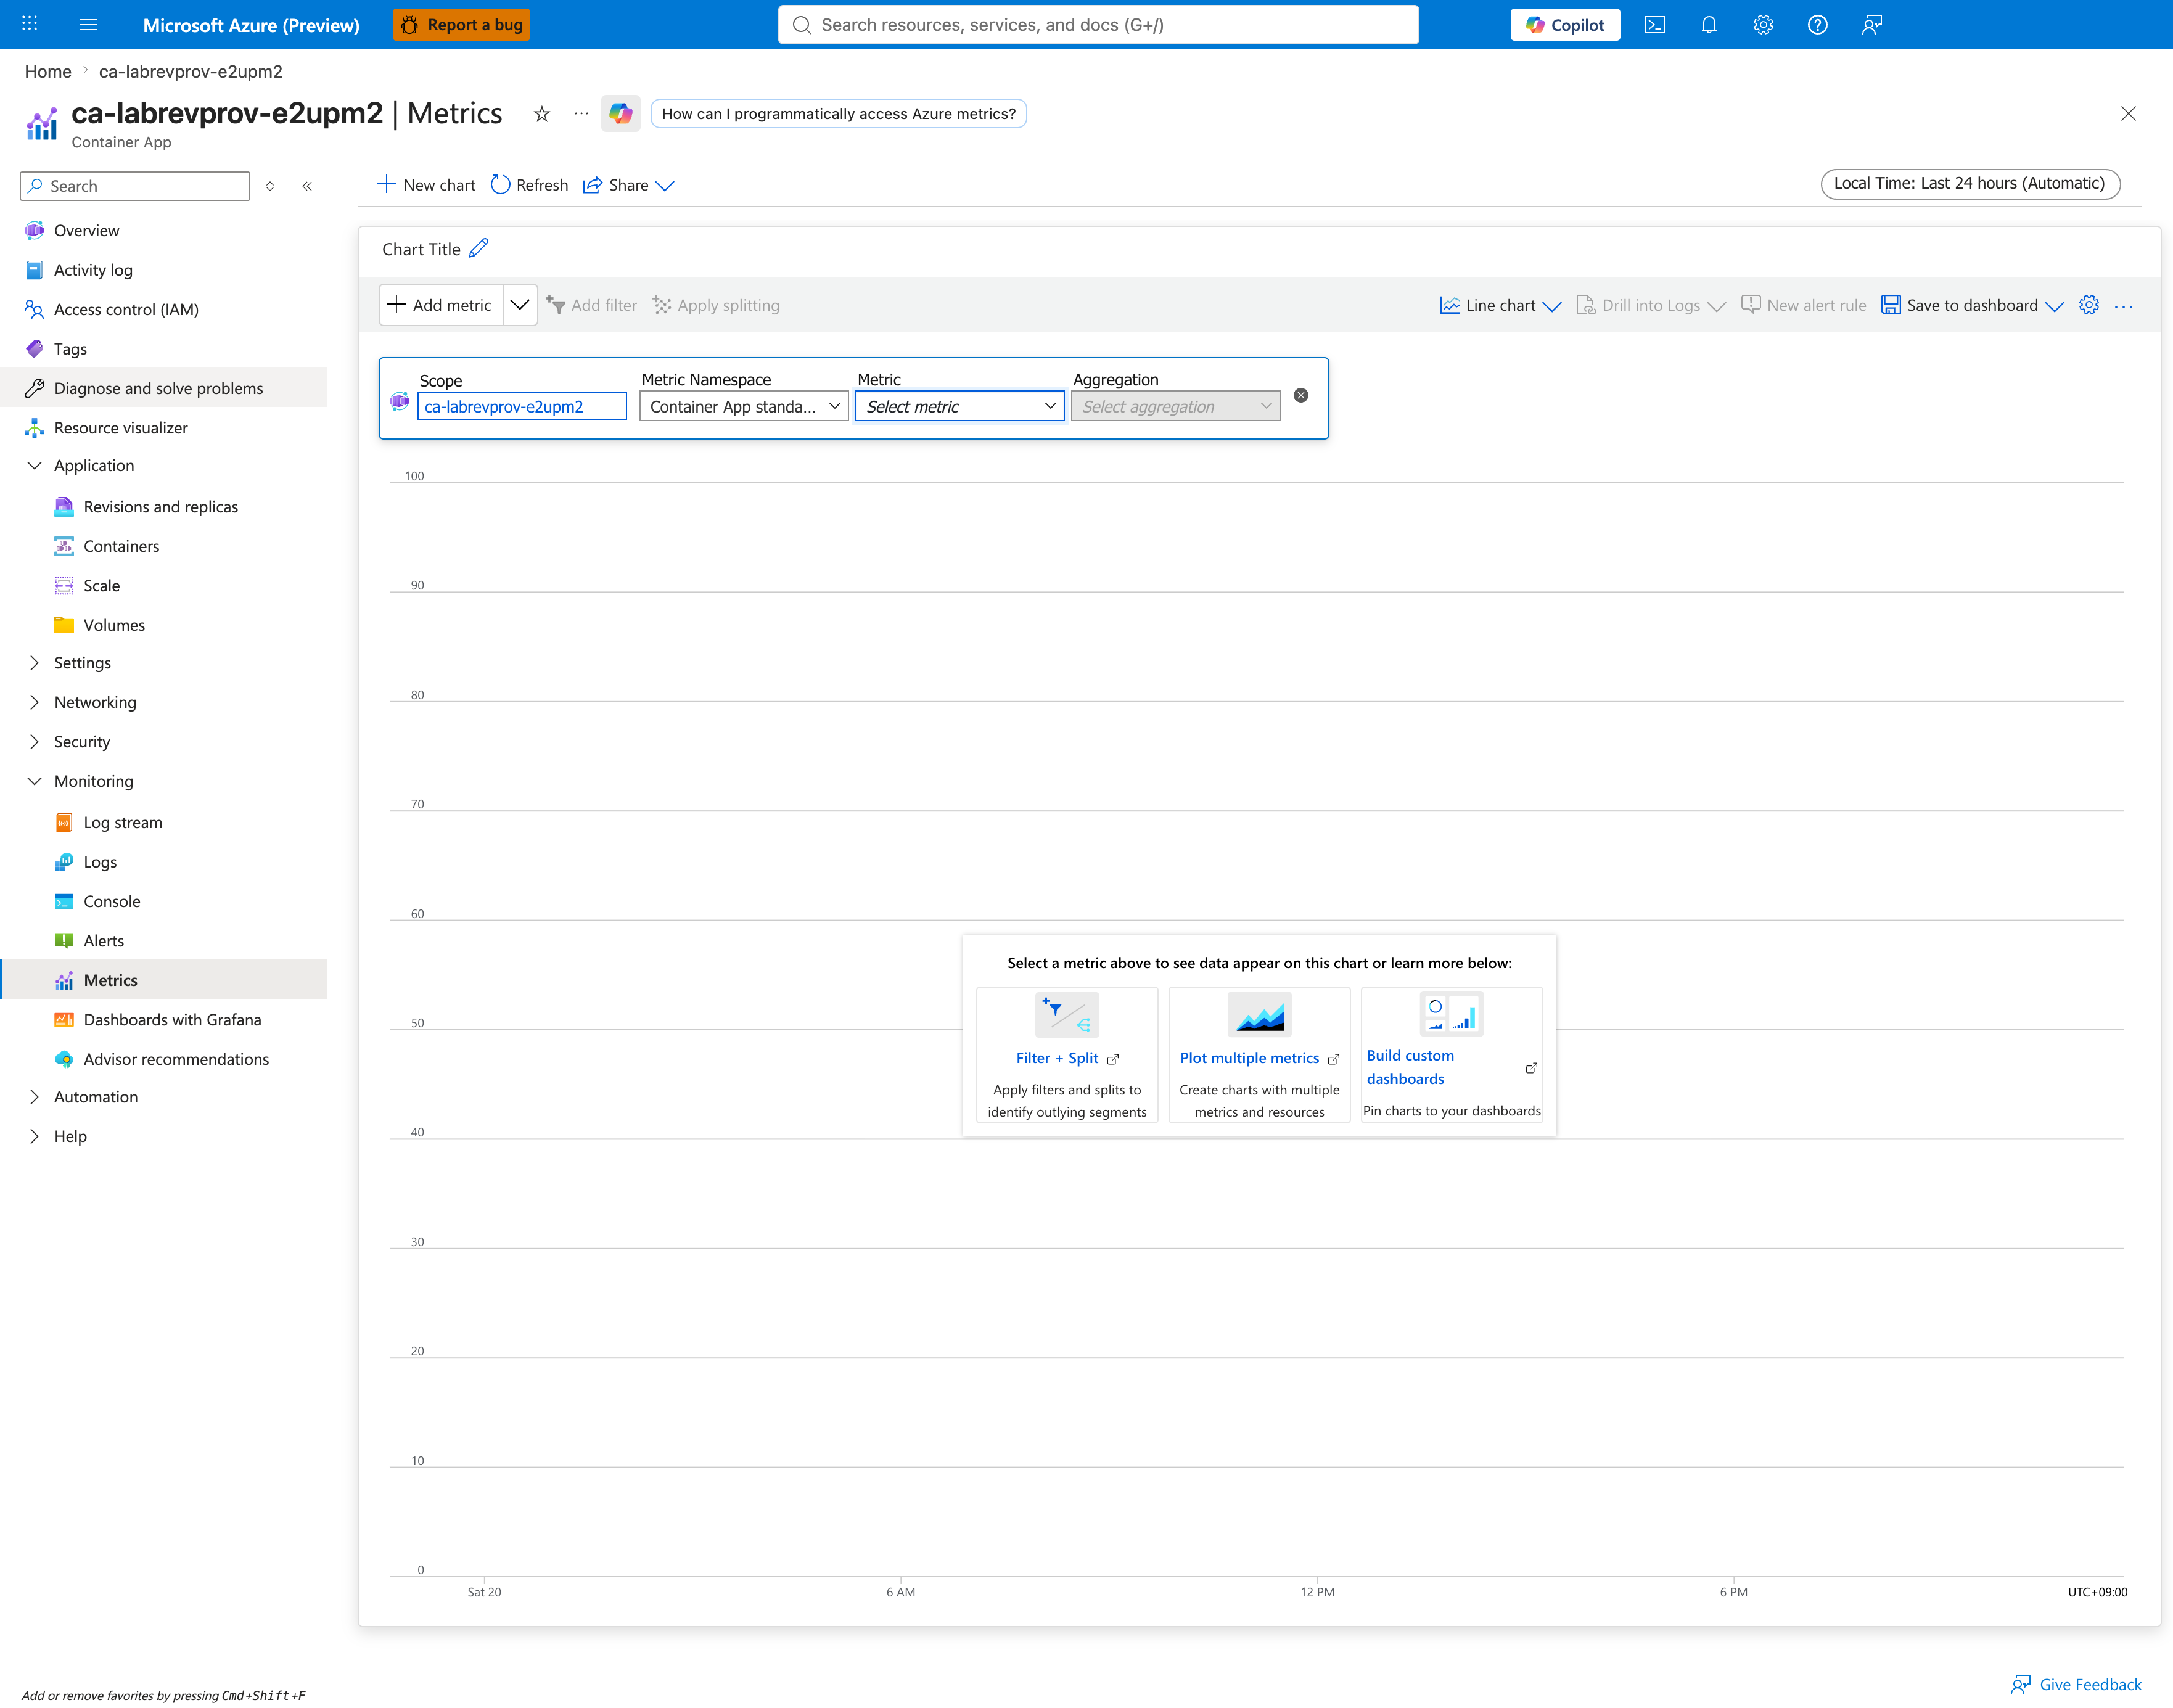2173x1708 pixels.
Task: Open portal settings gear in top bar
Action: [x=1763, y=24]
